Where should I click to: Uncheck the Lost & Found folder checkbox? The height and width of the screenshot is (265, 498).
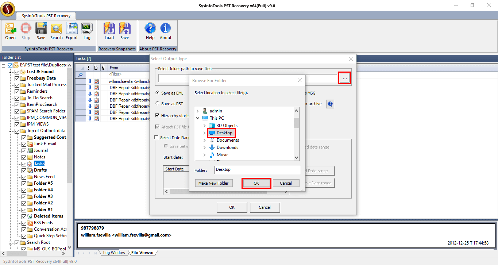pos(17,72)
